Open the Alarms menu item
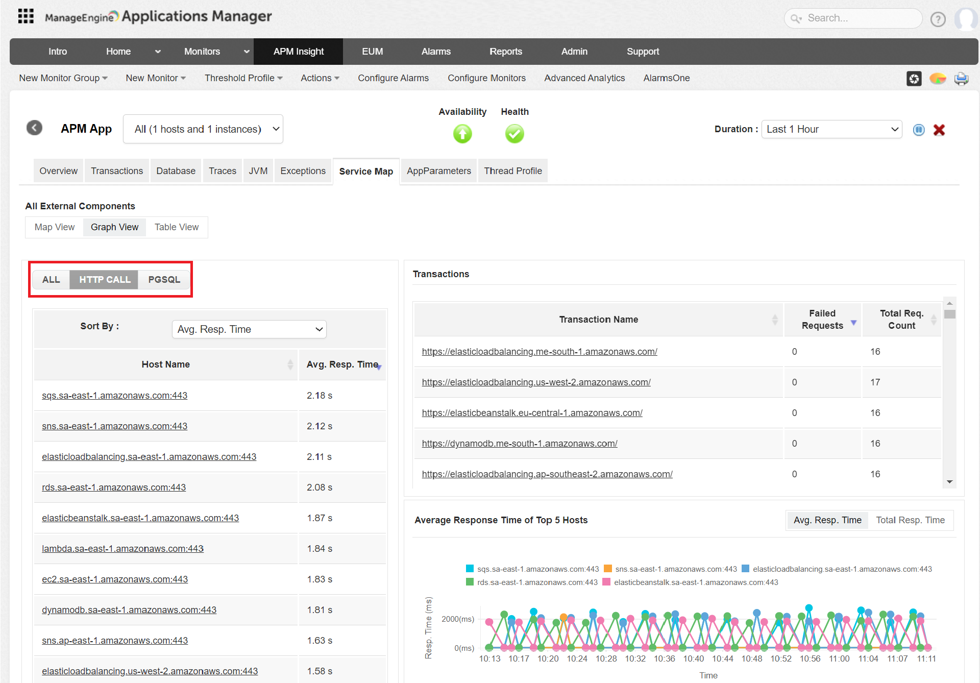The width and height of the screenshot is (980, 683). [x=435, y=52]
